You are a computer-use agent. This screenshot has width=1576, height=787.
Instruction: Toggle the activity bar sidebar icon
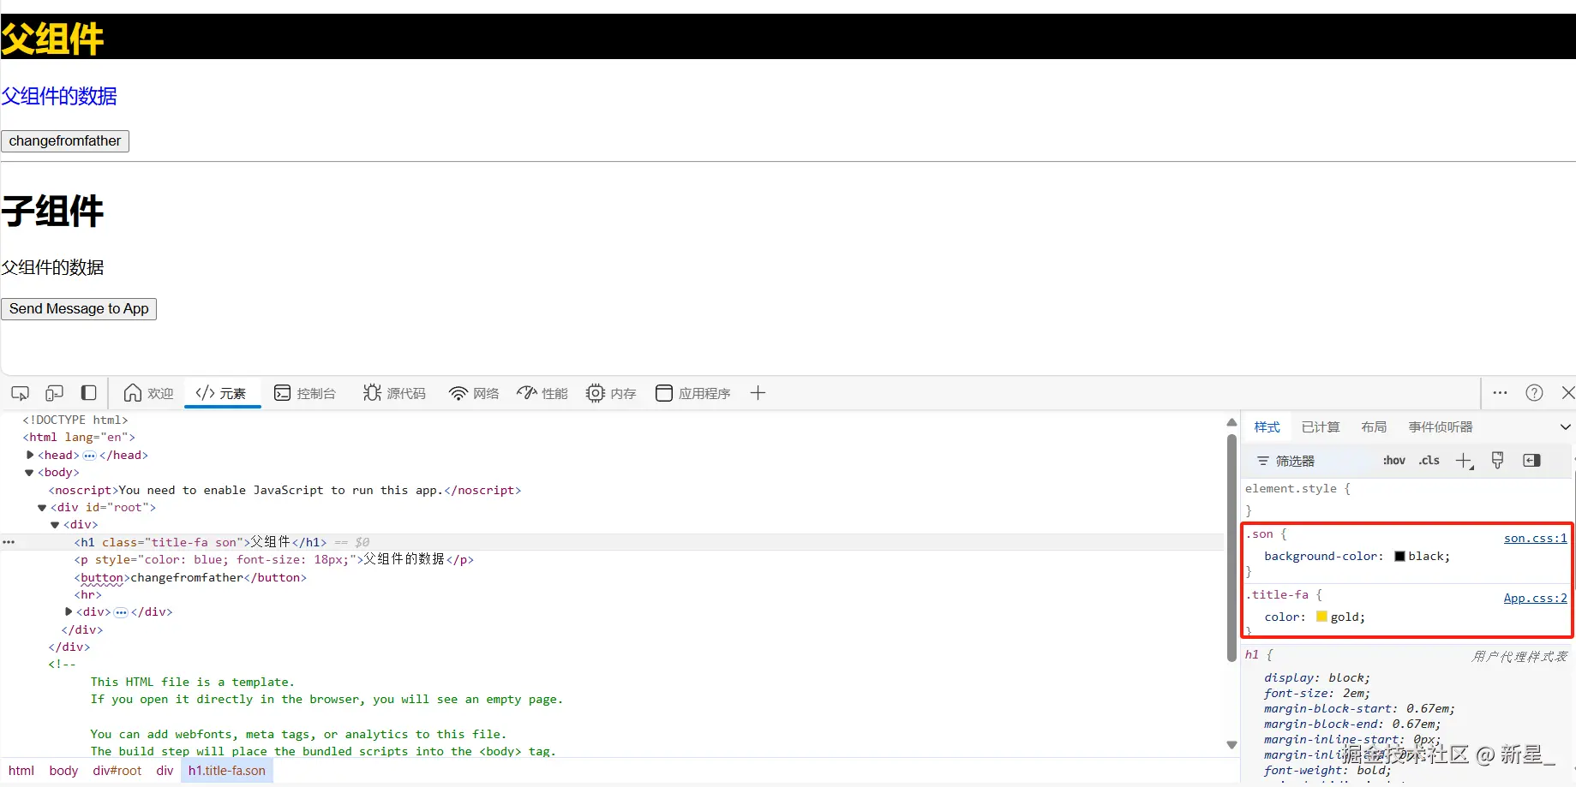[x=88, y=393]
